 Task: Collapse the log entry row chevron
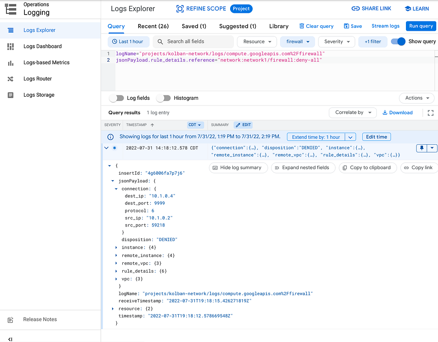107,148
